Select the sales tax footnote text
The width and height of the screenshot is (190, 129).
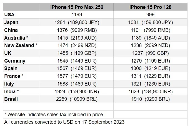click(x=54, y=115)
